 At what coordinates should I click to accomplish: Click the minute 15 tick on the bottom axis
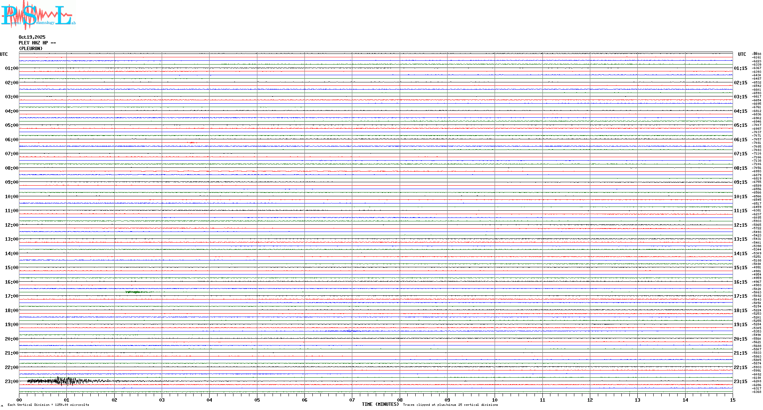point(732,400)
